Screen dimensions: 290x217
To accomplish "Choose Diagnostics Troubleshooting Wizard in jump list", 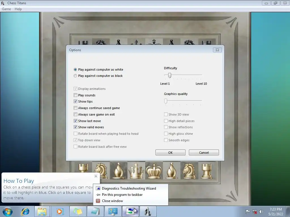I will [x=131, y=188].
